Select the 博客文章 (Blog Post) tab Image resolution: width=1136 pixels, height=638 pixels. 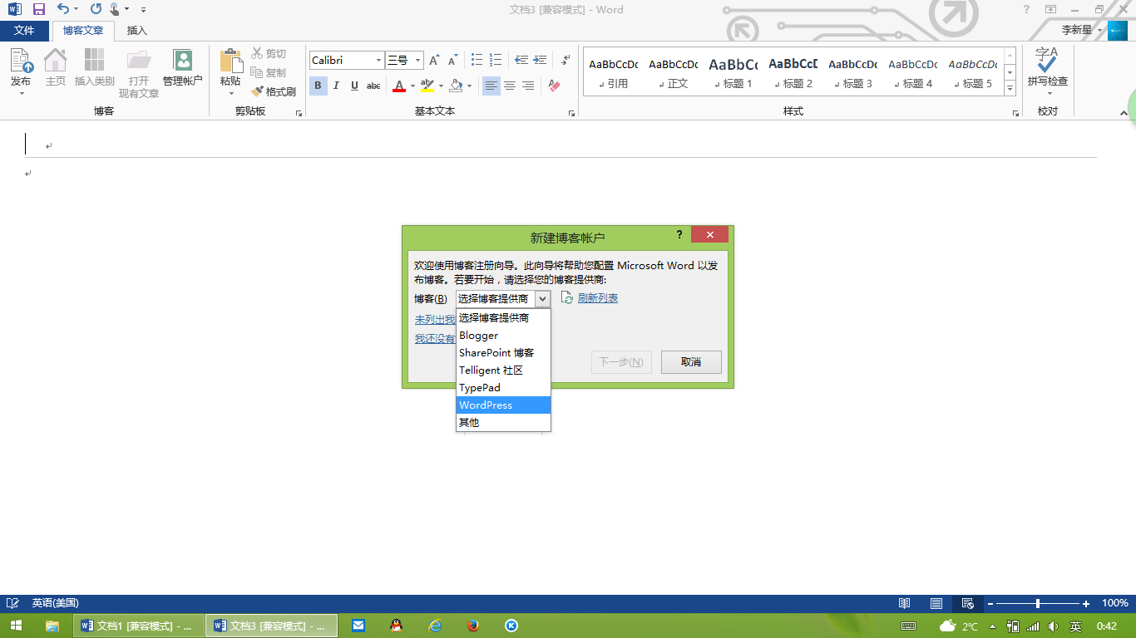[83, 31]
